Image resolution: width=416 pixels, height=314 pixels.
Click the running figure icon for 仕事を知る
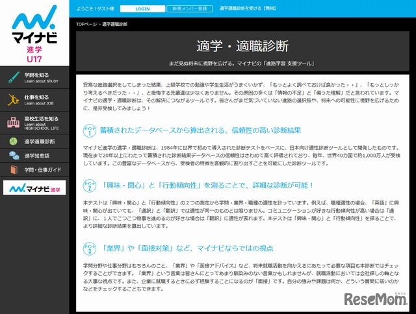[x=13, y=100]
